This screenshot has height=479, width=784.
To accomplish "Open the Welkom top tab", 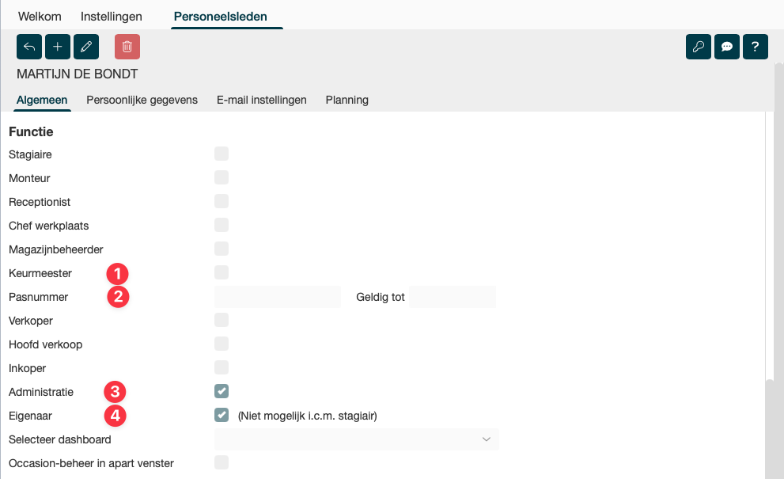I will pos(40,16).
